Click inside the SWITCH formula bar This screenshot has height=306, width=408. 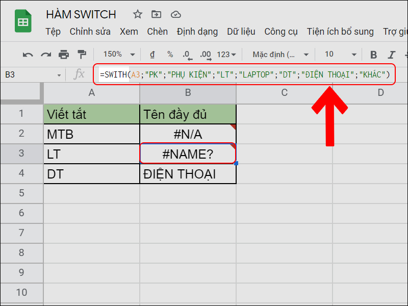pyautogui.click(x=245, y=75)
